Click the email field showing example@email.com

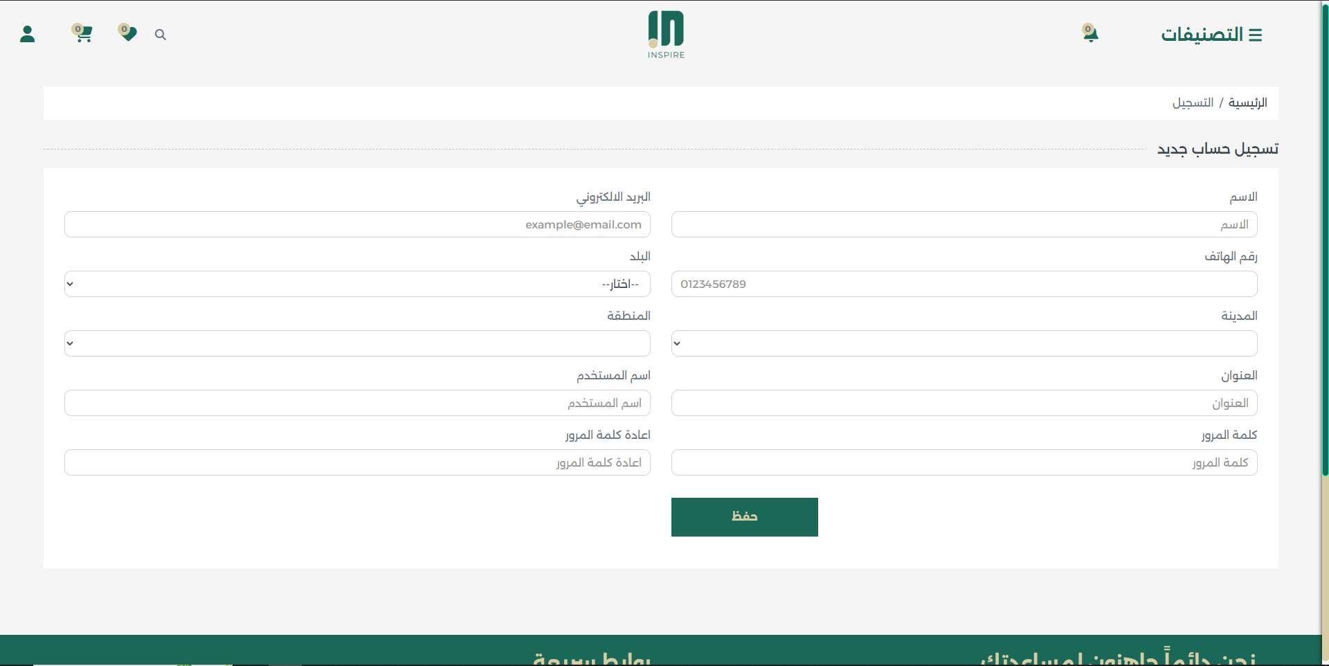356,224
